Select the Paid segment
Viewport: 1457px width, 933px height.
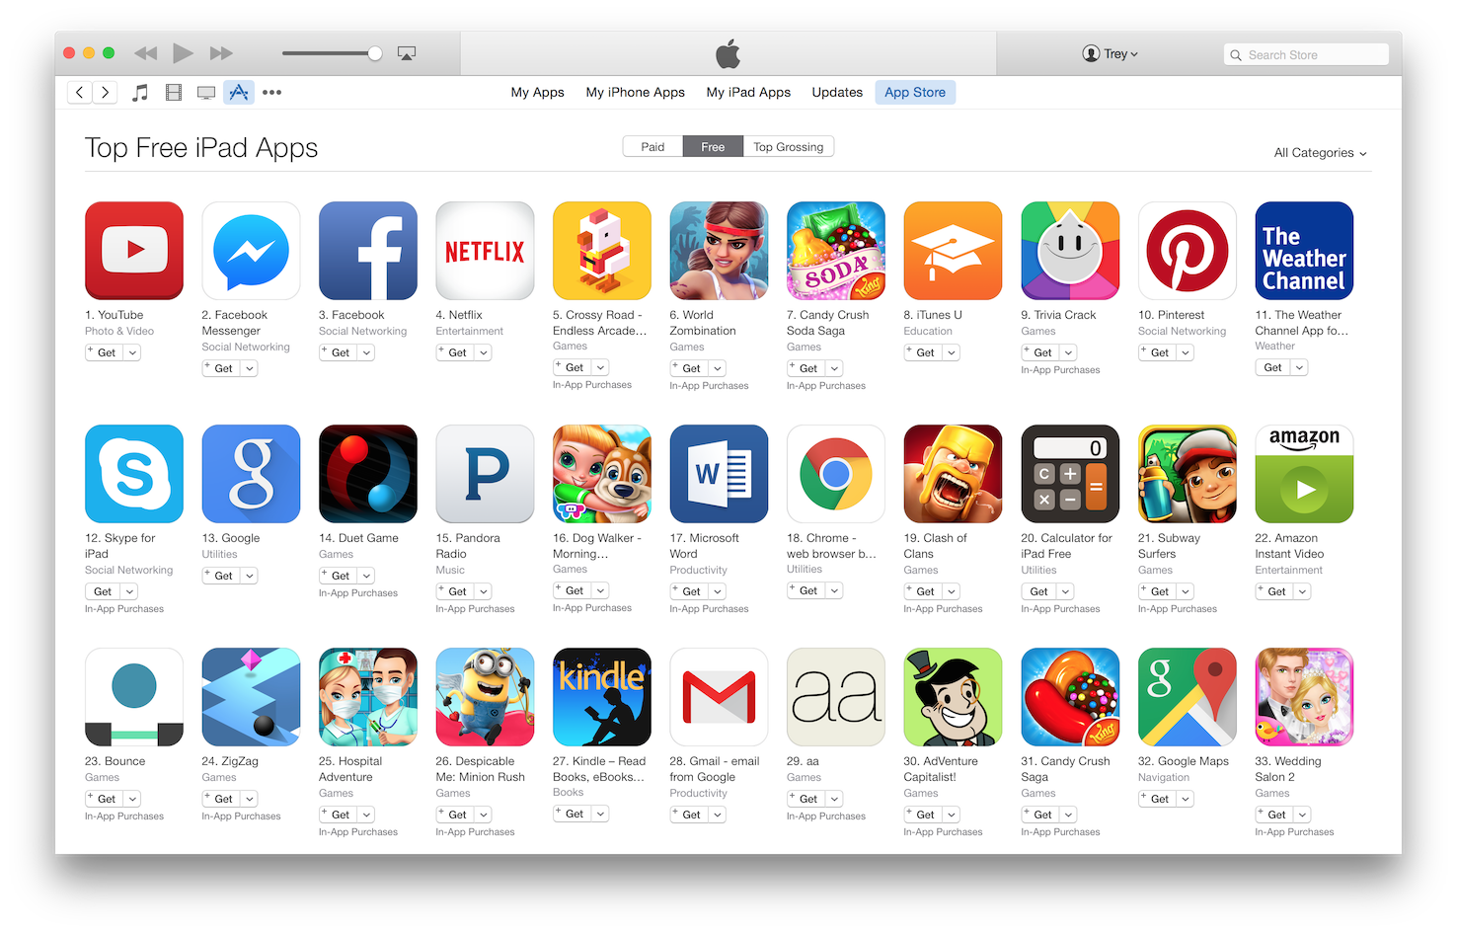652,146
